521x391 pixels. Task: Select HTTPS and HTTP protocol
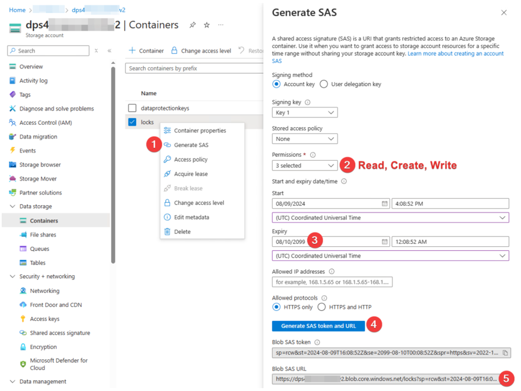pos(321,307)
